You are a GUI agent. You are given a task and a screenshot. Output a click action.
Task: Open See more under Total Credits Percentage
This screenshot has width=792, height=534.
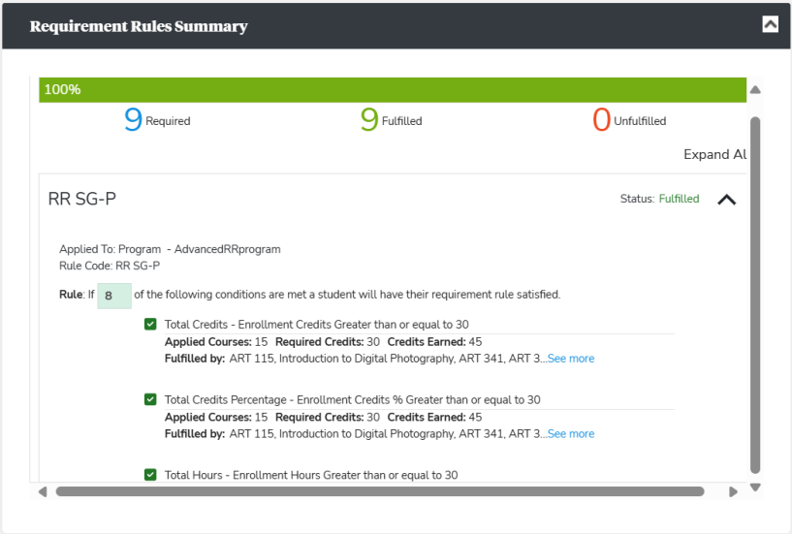point(571,434)
